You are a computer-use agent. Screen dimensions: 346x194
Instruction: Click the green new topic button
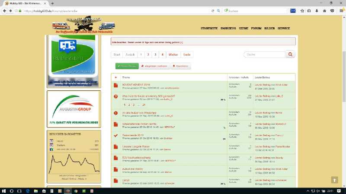(x=127, y=66)
